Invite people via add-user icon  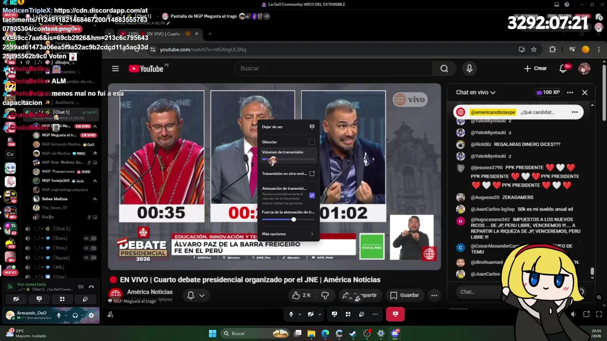[110, 314]
